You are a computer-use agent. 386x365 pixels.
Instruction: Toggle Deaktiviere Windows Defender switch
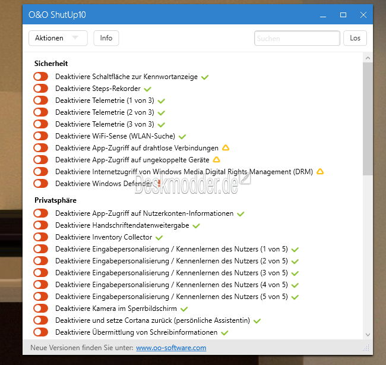click(x=41, y=184)
